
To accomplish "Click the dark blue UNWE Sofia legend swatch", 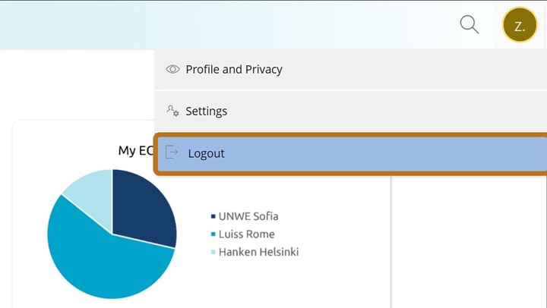I will (213, 216).
